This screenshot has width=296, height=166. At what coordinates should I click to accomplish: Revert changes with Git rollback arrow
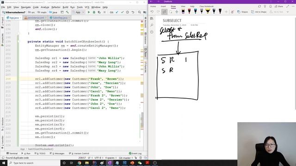pos(133,12)
